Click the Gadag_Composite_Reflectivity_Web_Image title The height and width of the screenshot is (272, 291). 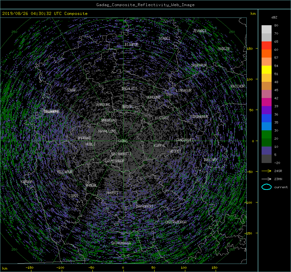[x=145, y=5]
